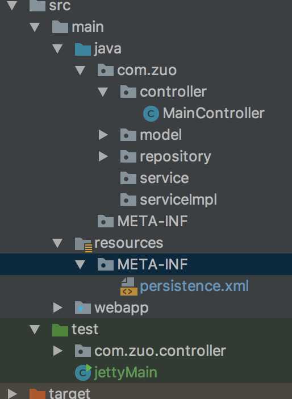Open the persistence.xml file
292x399 pixels.
coord(194,286)
